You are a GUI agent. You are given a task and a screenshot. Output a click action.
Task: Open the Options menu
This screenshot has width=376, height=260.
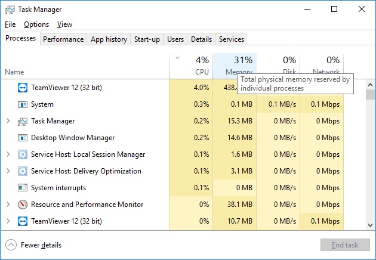tap(36, 24)
